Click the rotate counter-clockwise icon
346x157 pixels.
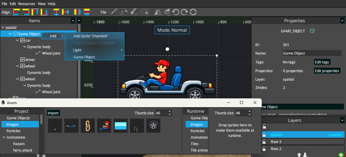(x=176, y=12)
